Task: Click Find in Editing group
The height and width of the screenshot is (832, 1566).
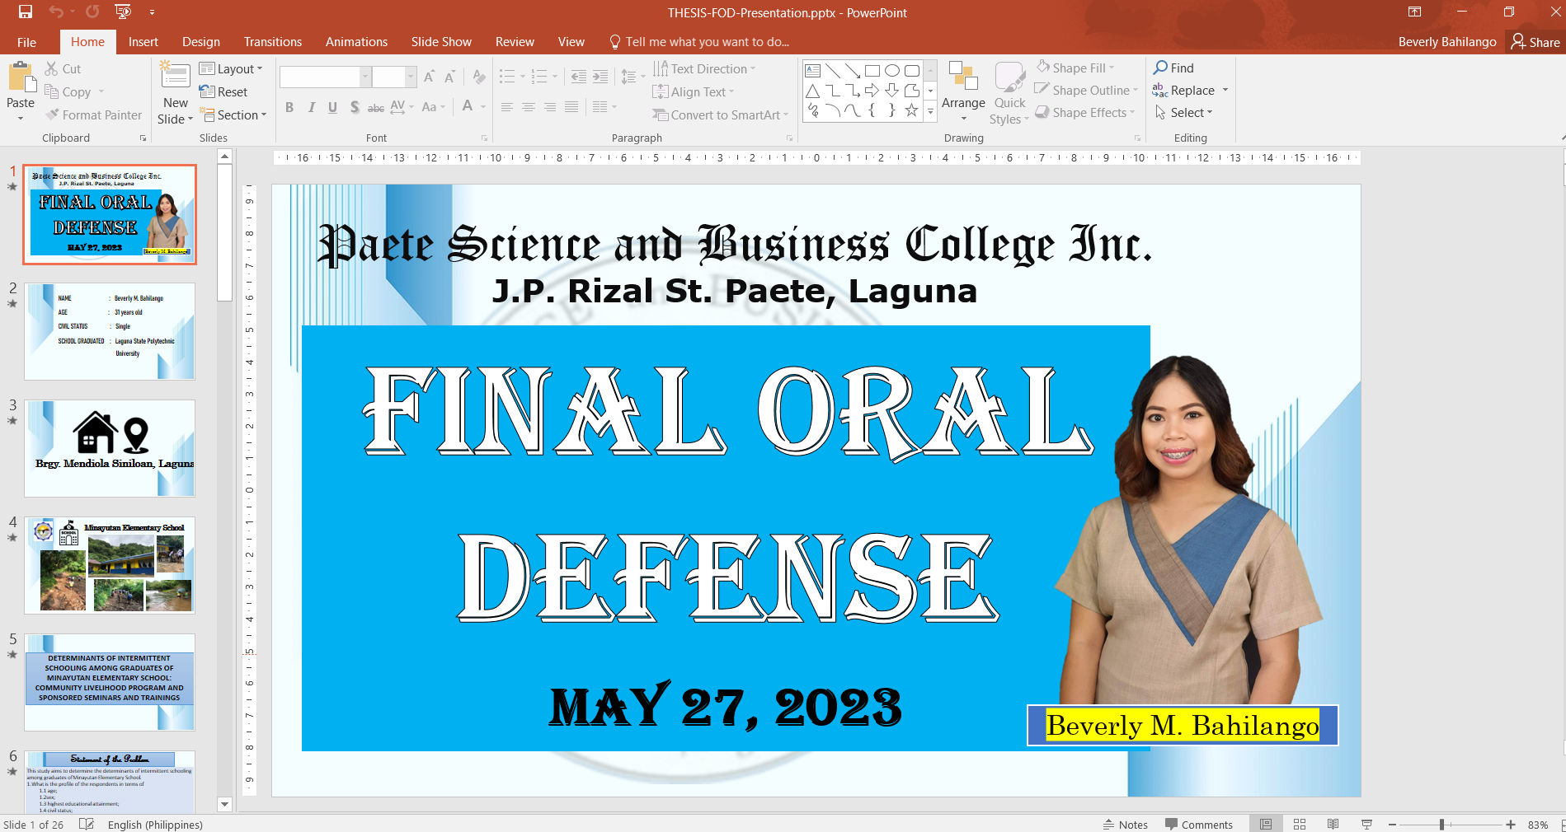Action: [x=1173, y=68]
